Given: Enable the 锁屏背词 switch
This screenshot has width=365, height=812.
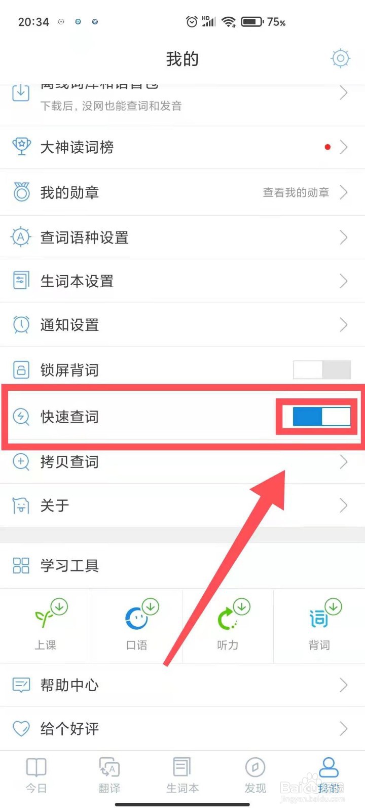Looking at the screenshot, I should coord(322,370).
